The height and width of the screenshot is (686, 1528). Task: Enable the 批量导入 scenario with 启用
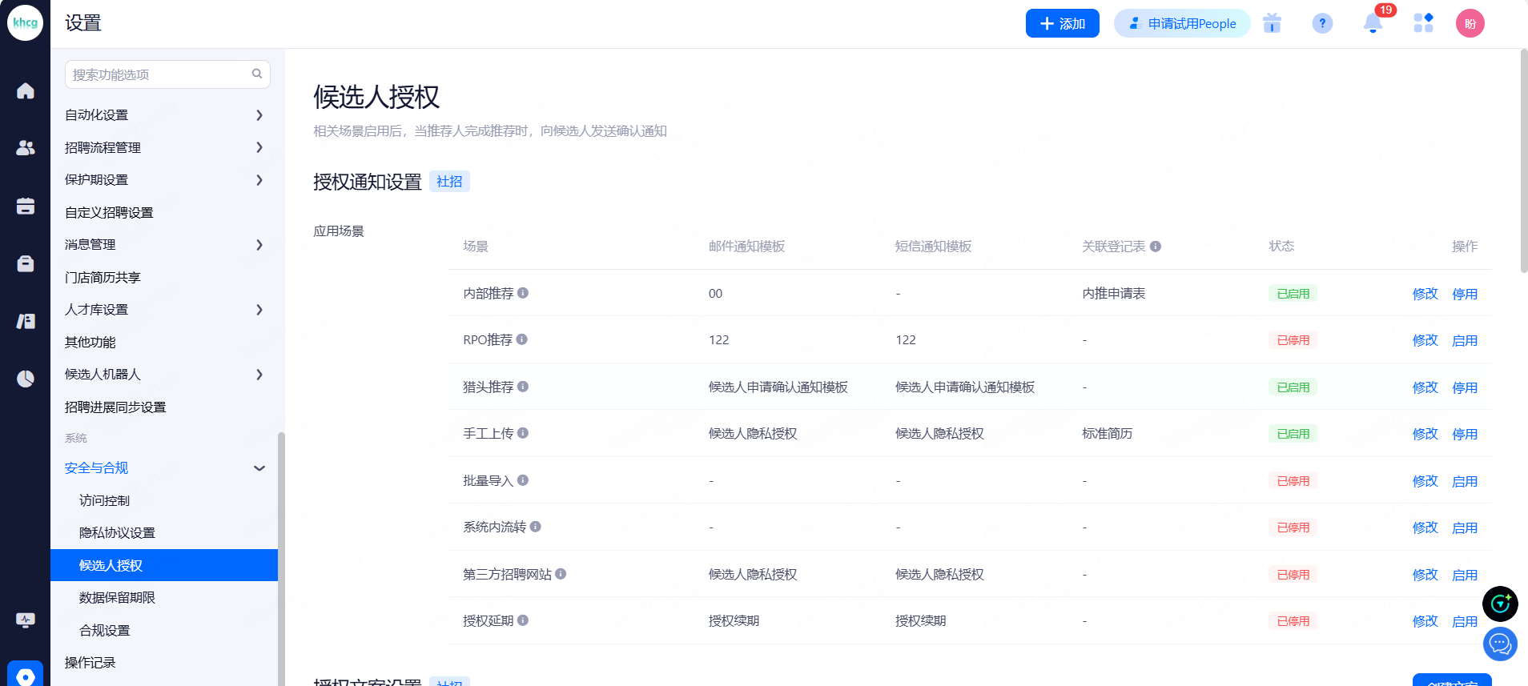click(1464, 481)
